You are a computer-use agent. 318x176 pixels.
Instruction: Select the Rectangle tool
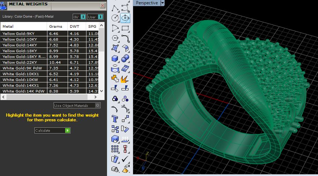coord(125,28)
